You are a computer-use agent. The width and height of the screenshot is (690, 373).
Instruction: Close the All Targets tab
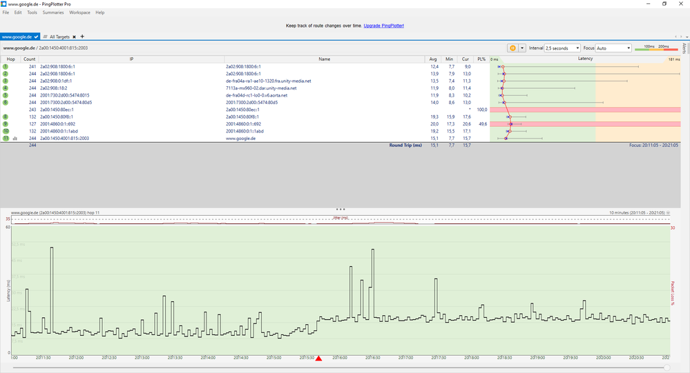pyautogui.click(x=75, y=37)
